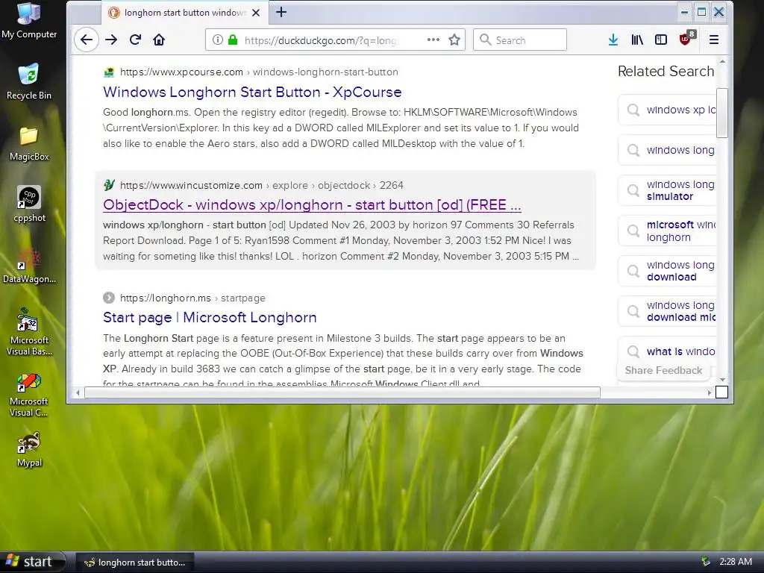Select My Computer desktop icon
This screenshot has width=764, height=573.
29,20
